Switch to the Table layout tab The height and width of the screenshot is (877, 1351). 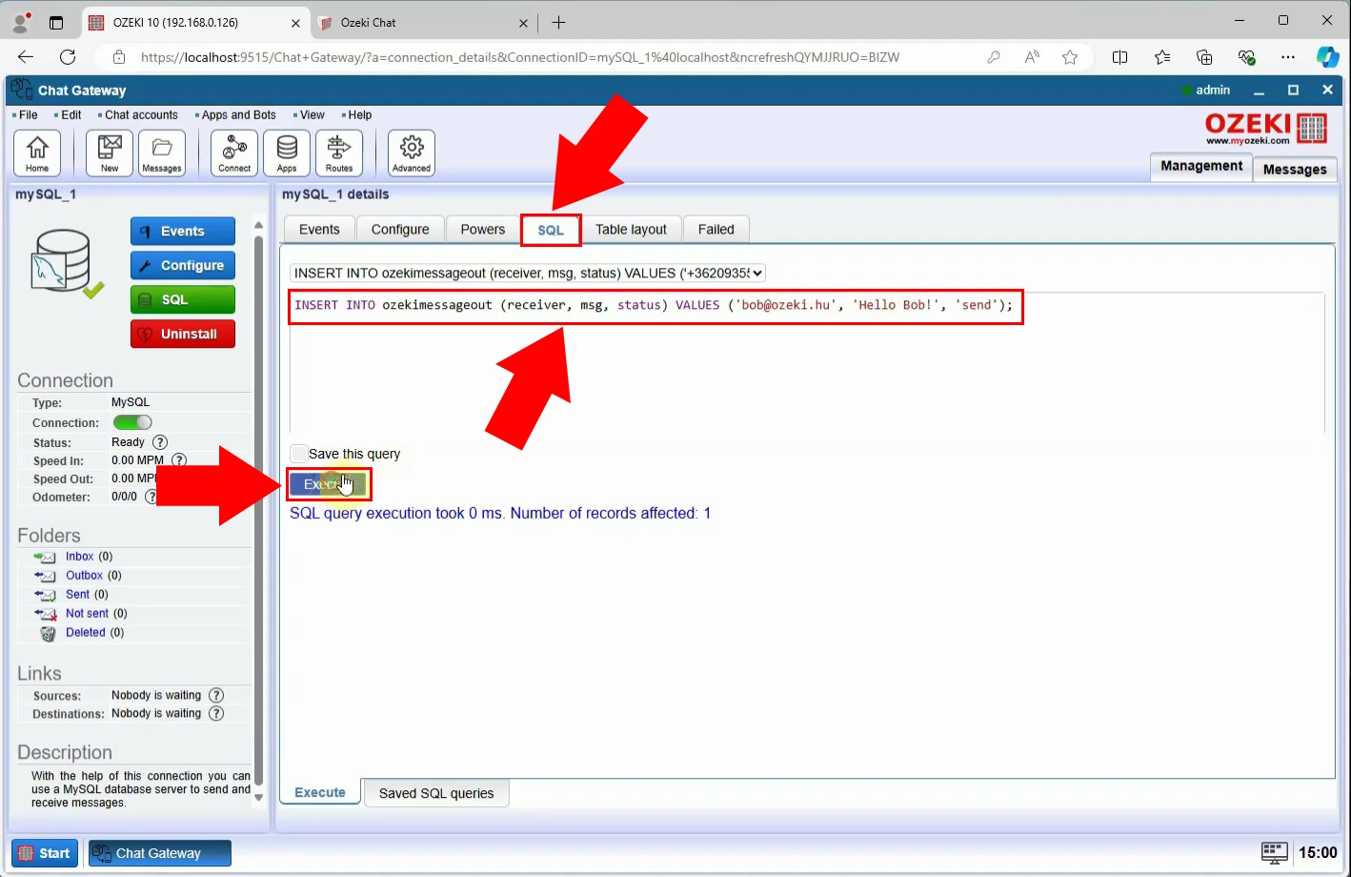[x=631, y=230]
